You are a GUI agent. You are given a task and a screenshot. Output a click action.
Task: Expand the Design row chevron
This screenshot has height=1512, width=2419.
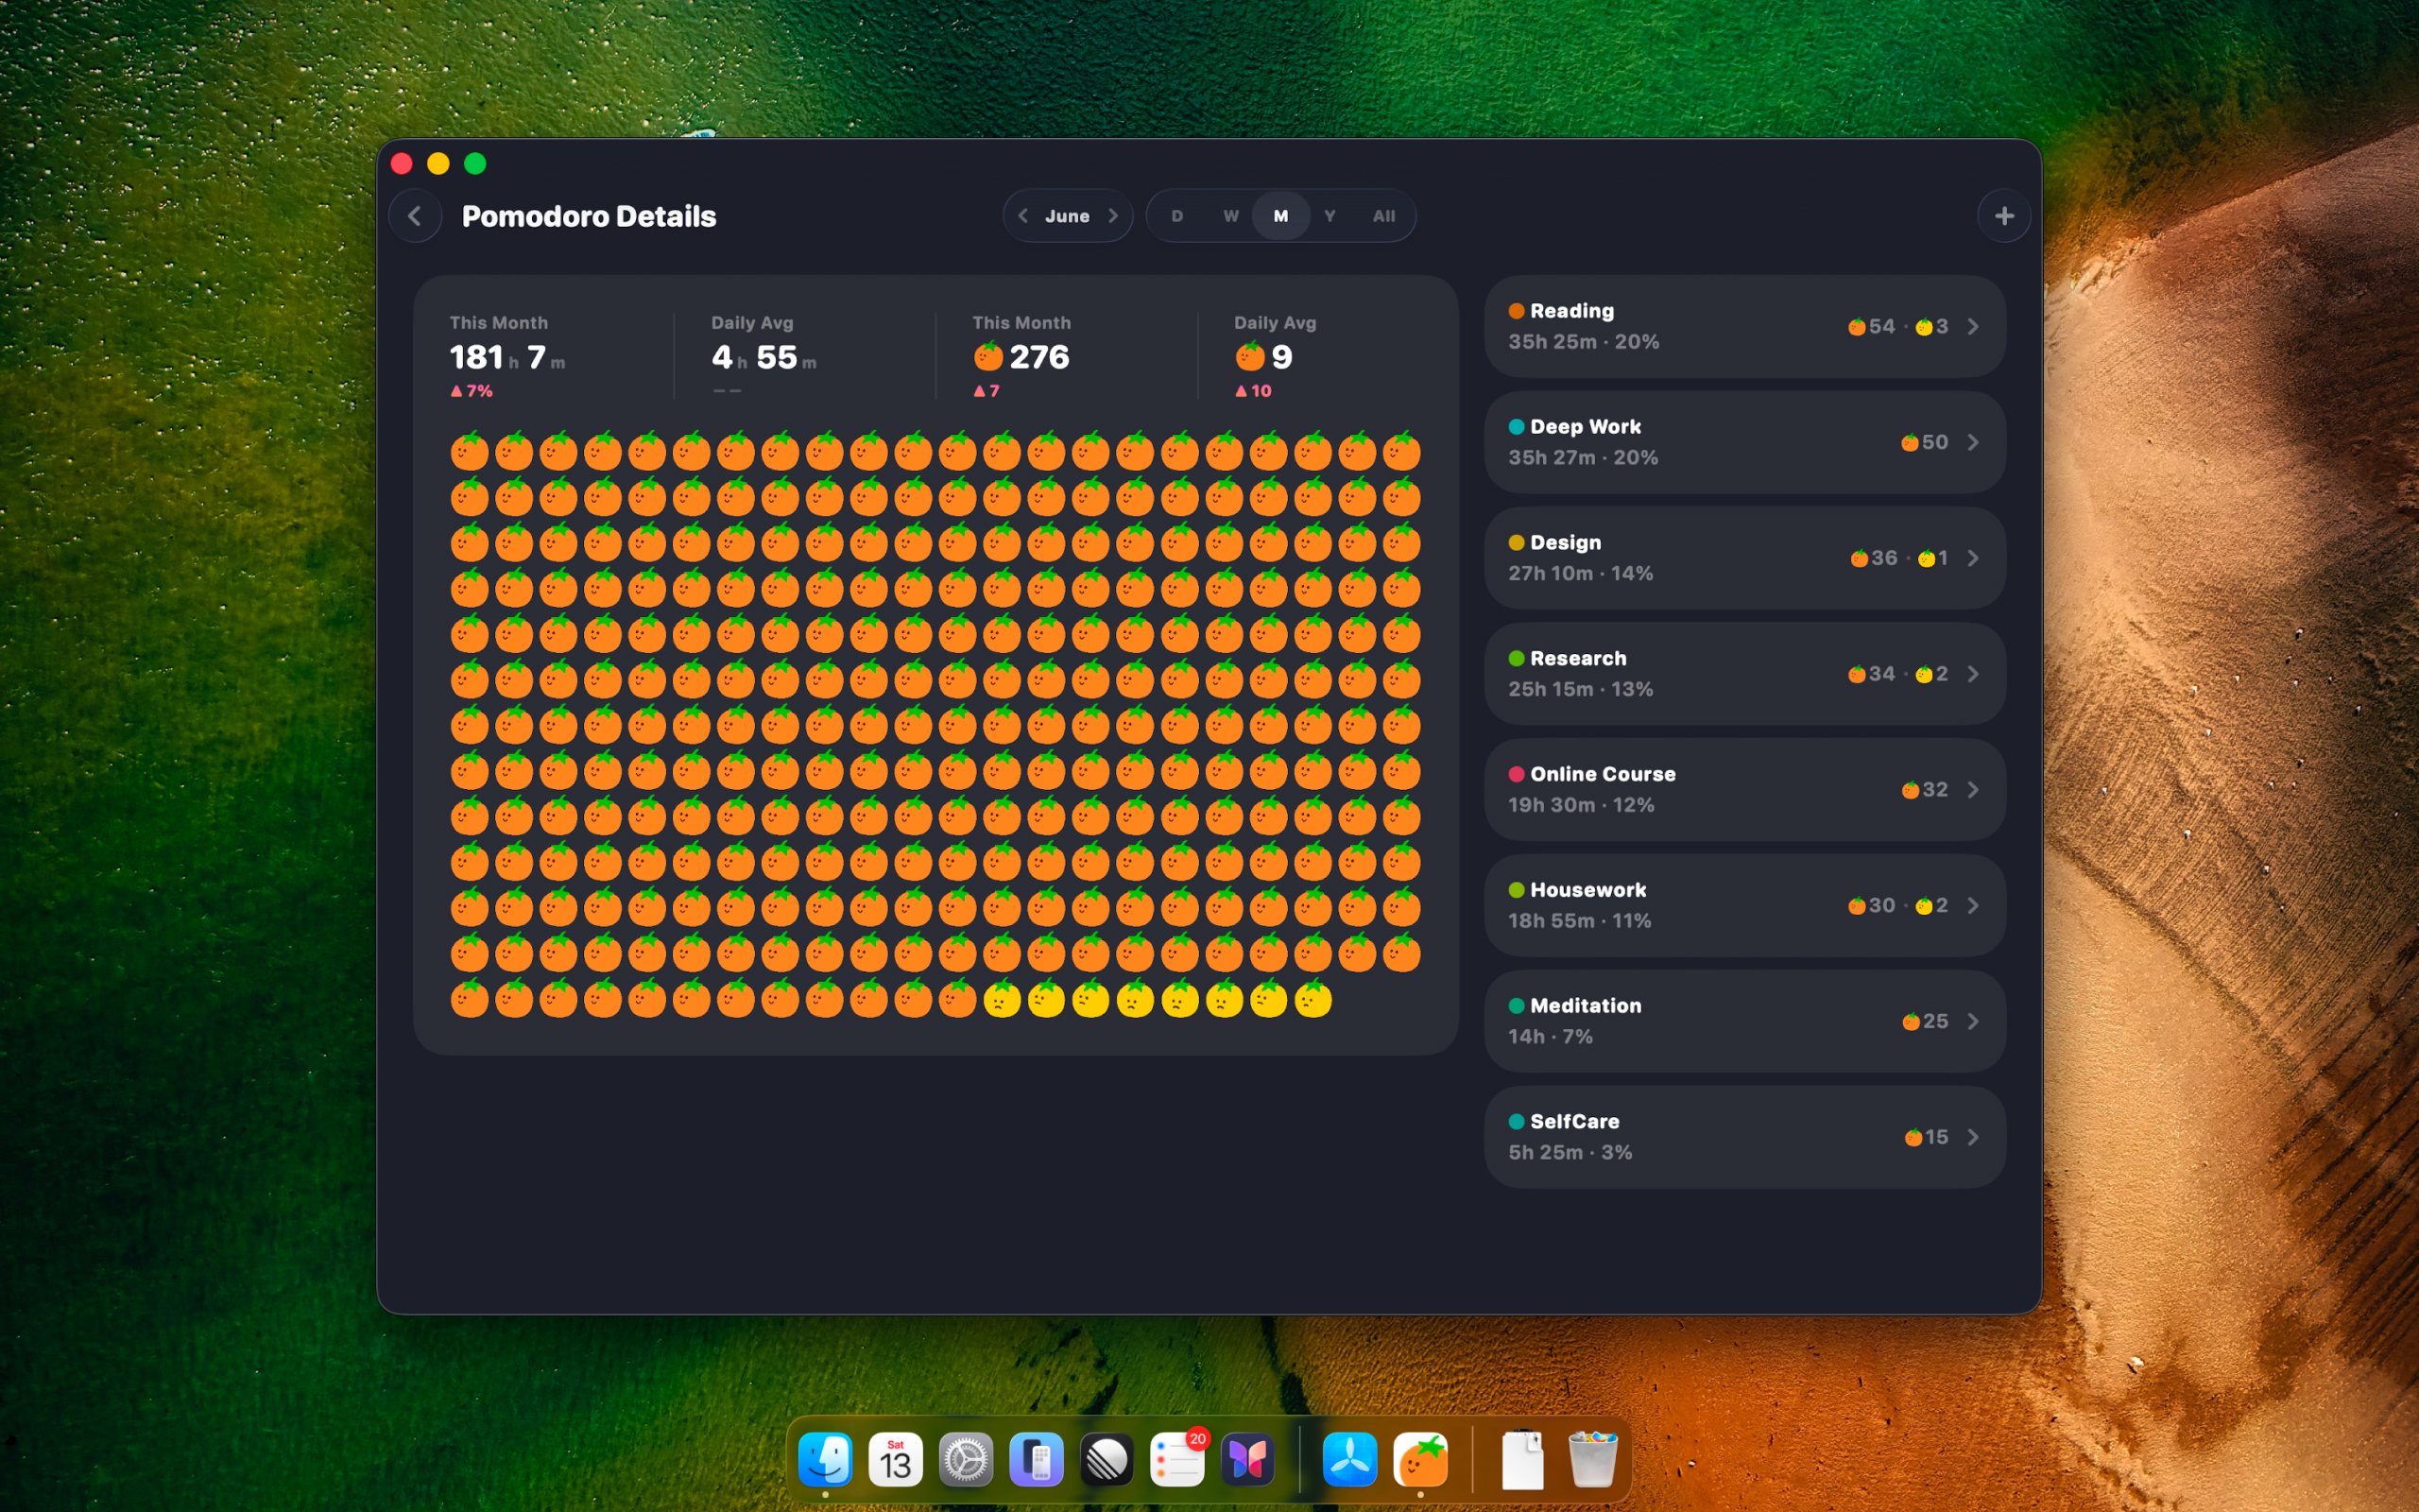pos(1973,558)
